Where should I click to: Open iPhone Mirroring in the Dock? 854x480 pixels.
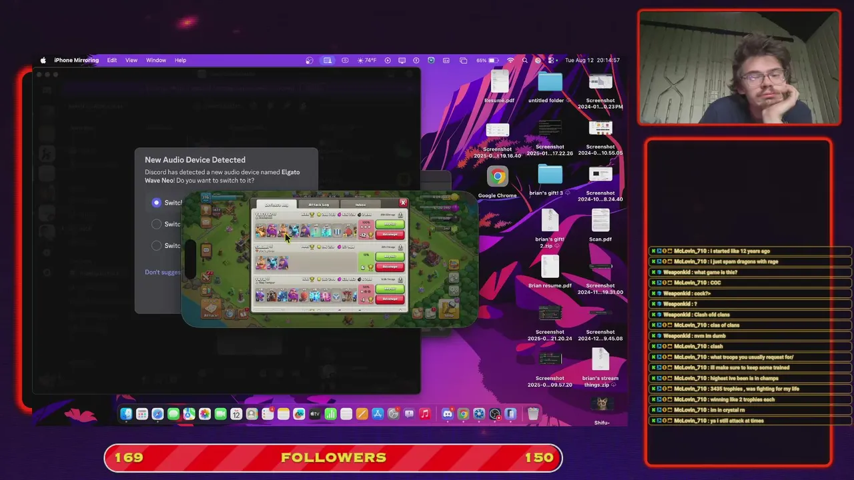click(510, 414)
